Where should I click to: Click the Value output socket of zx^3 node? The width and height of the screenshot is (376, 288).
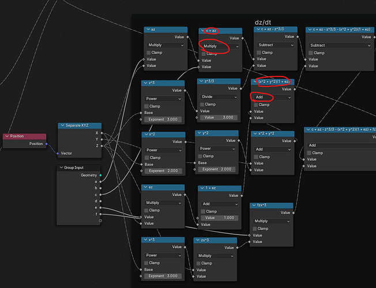point(237,248)
